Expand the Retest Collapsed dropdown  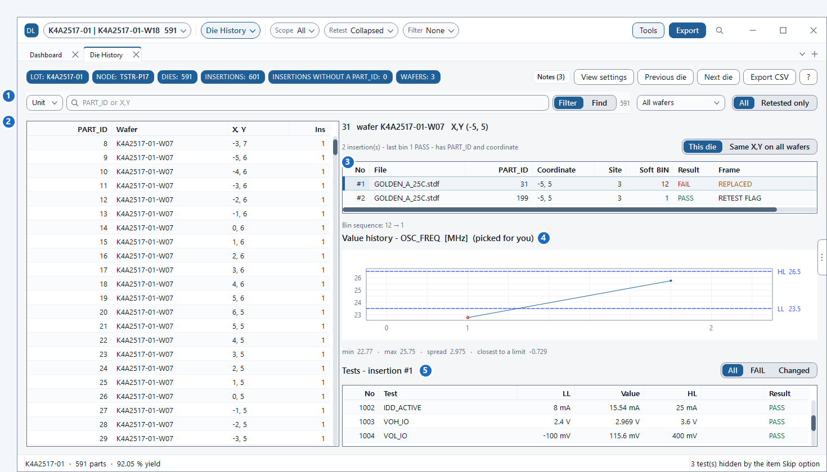(361, 30)
